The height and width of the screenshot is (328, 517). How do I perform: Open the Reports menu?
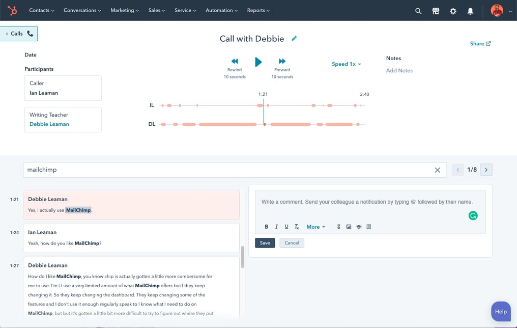pos(258,11)
